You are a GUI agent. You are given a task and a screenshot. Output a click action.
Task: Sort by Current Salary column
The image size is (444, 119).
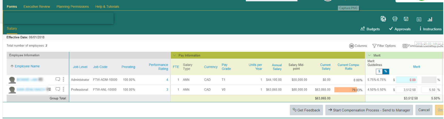pos(325,67)
